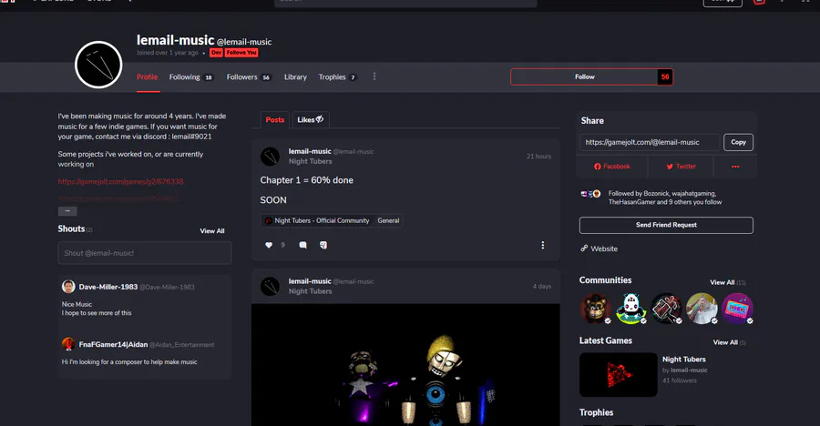The width and height of the screenshot is (820, 426).
Task: Open the Library tab
Action: click(295, 76)
